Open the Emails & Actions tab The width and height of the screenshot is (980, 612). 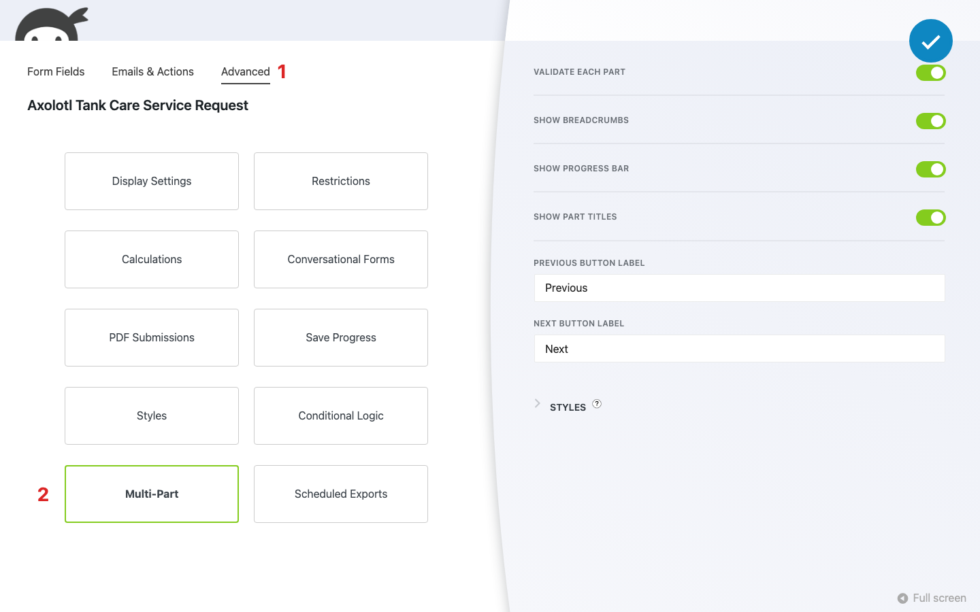(x=152, y=71)
